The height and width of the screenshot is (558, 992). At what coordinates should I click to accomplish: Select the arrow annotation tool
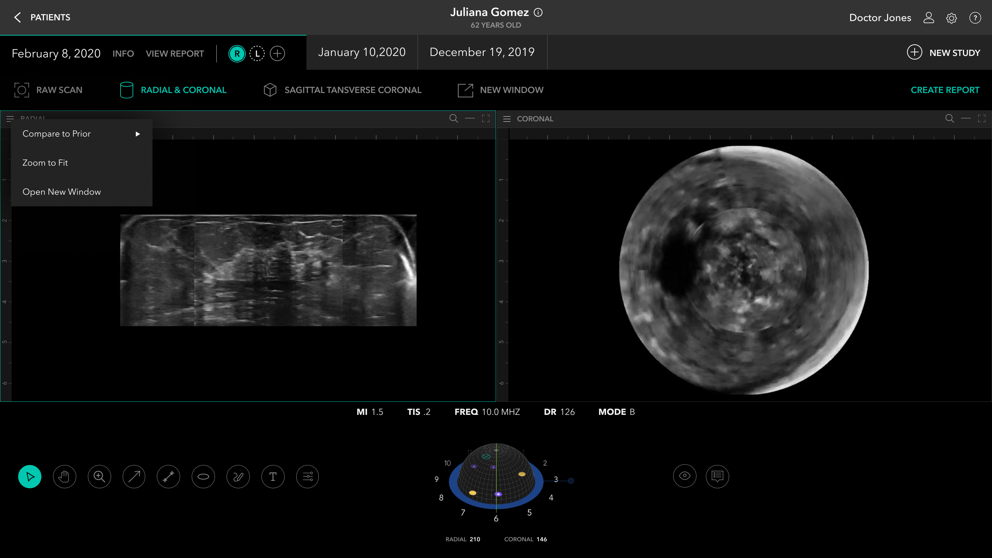coord(134,477)
